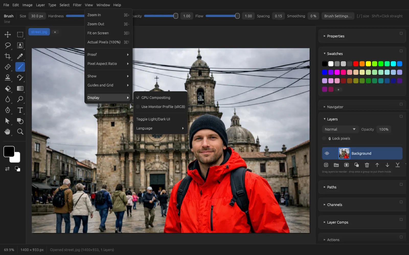Screen dimensions: 409x255
Task: Open the Filter menu
Action: click(77, 5)
